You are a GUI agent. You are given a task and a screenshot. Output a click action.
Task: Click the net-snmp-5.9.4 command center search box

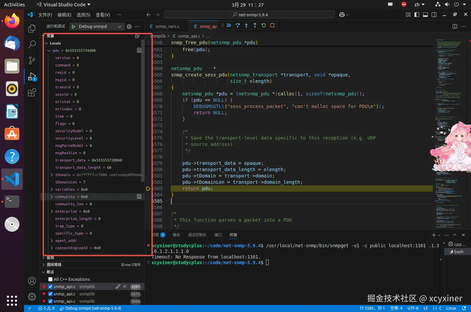pos(250,15)
